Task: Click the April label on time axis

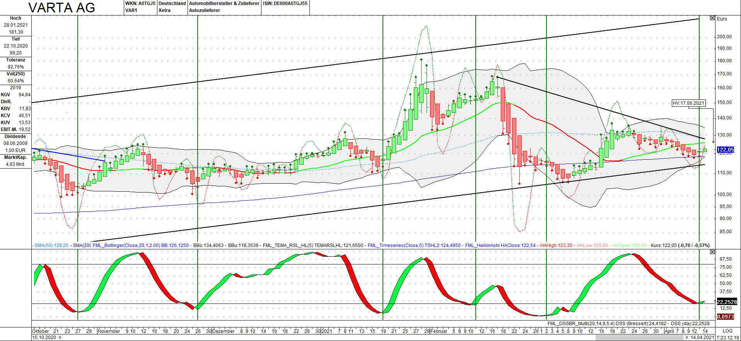Action: pyautogui.click(x=669, y=331)
